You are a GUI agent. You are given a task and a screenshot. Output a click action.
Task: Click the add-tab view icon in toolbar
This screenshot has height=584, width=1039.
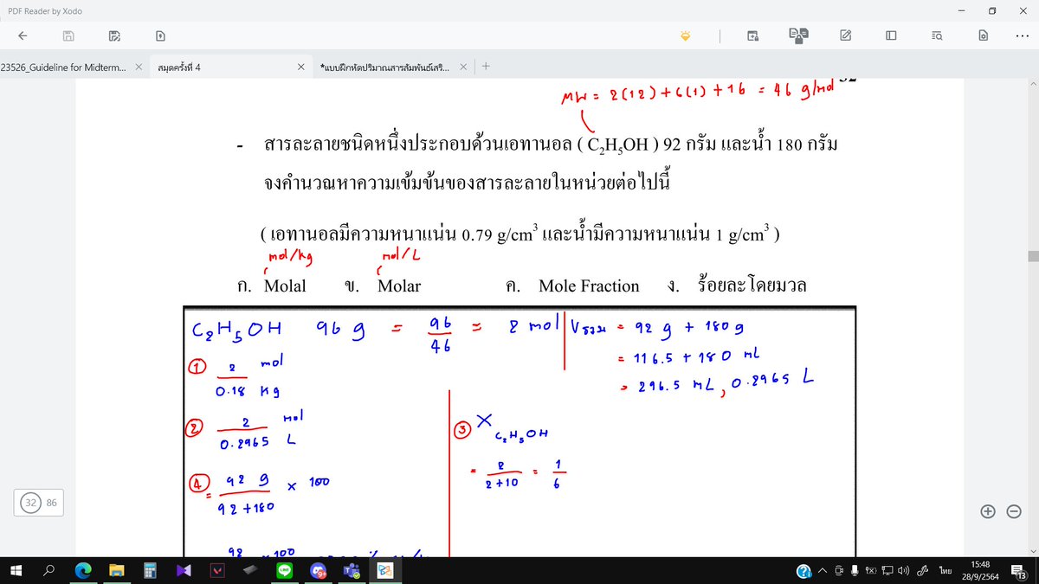coord(753,35)
